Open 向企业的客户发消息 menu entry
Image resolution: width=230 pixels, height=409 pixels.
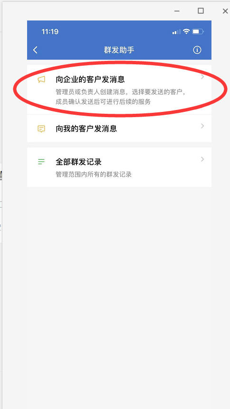[x=119, y=90]
